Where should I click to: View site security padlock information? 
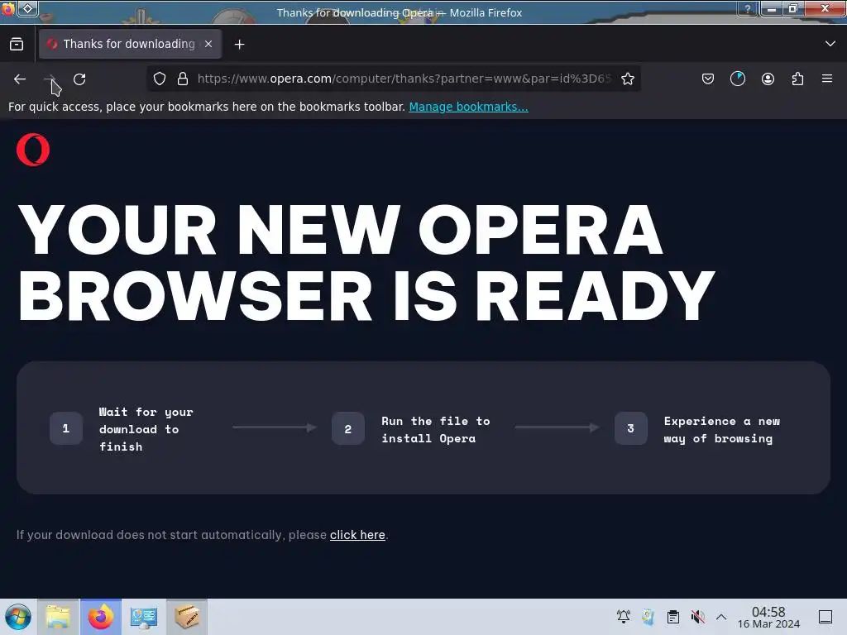[183, 79]
